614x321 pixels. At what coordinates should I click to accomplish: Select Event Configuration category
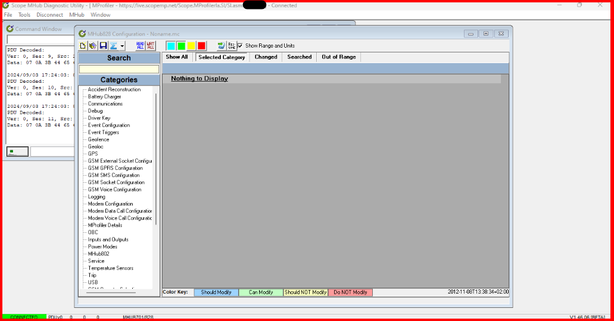point(109,125)
